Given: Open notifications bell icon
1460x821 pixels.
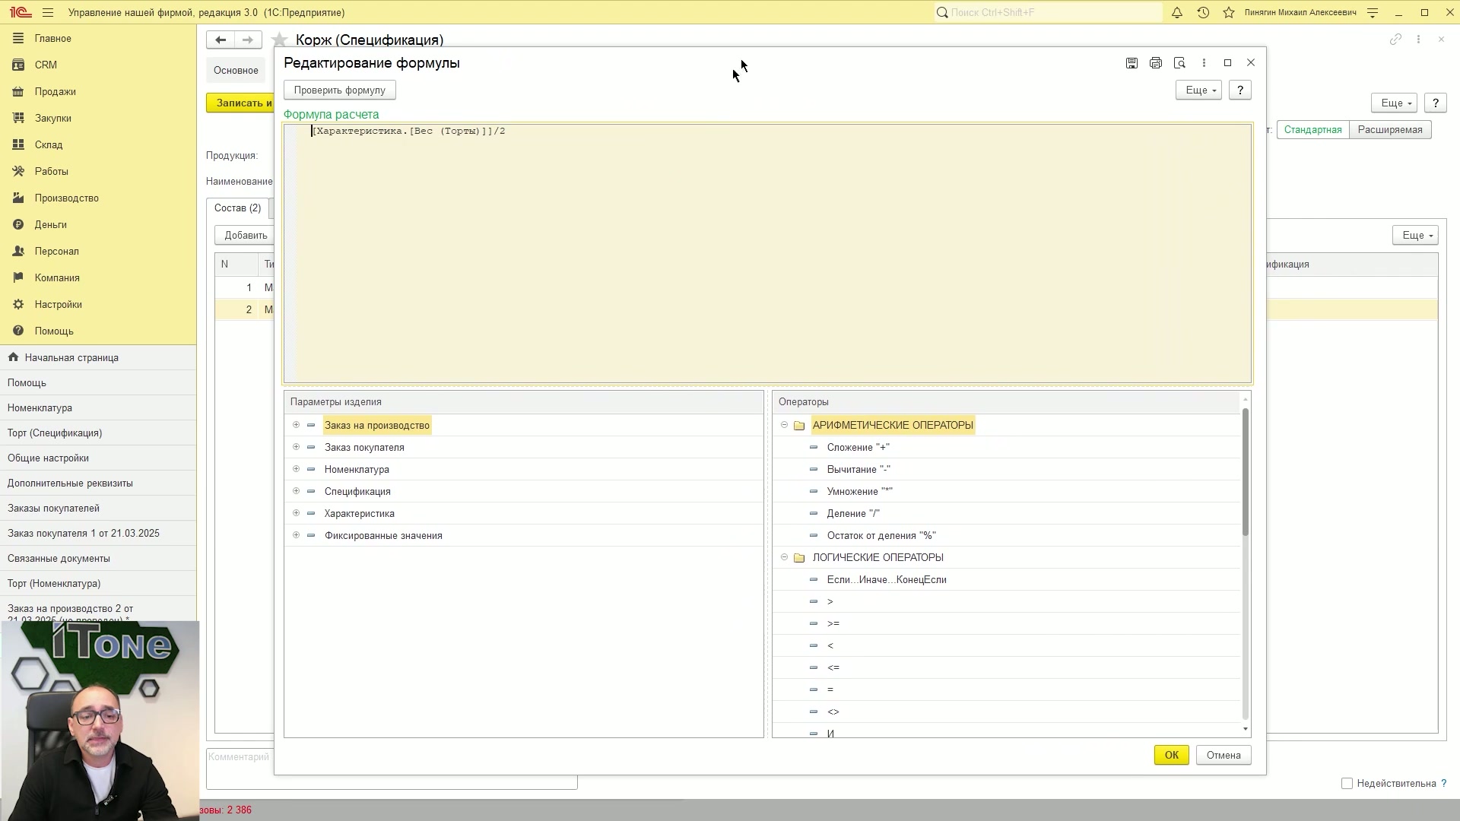Looking at the screenshot, I should point(1177,12).
